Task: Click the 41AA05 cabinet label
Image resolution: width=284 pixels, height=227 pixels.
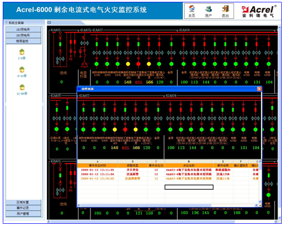Action: coord(56,95)
